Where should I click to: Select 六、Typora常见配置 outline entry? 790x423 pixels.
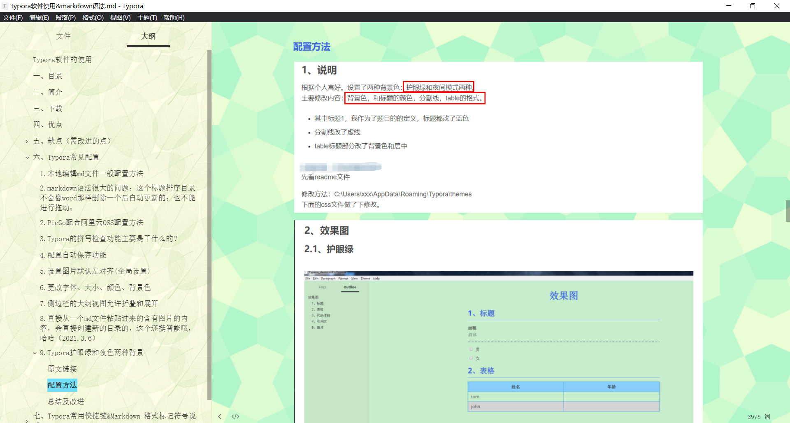click(x=66, y=157)
